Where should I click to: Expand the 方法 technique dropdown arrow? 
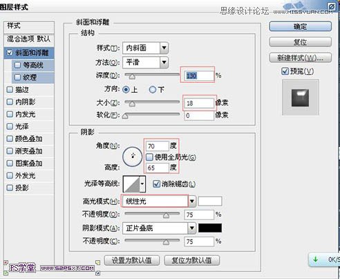click(x=164, y=62)
